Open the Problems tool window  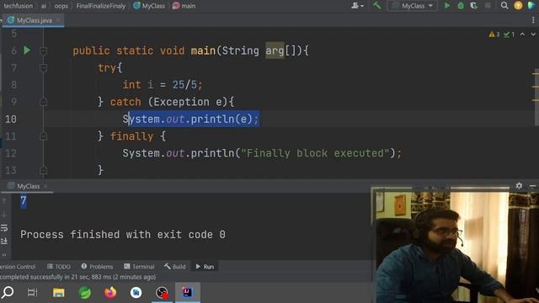click(x=97, y=267)
